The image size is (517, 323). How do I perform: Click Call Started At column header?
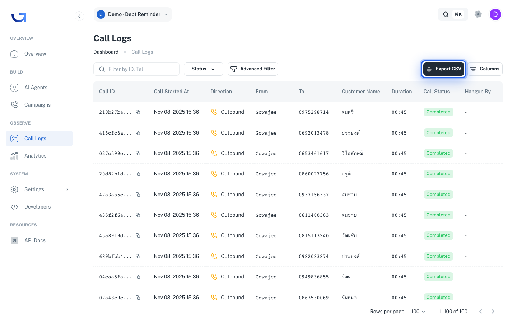[x=171, y=92]
